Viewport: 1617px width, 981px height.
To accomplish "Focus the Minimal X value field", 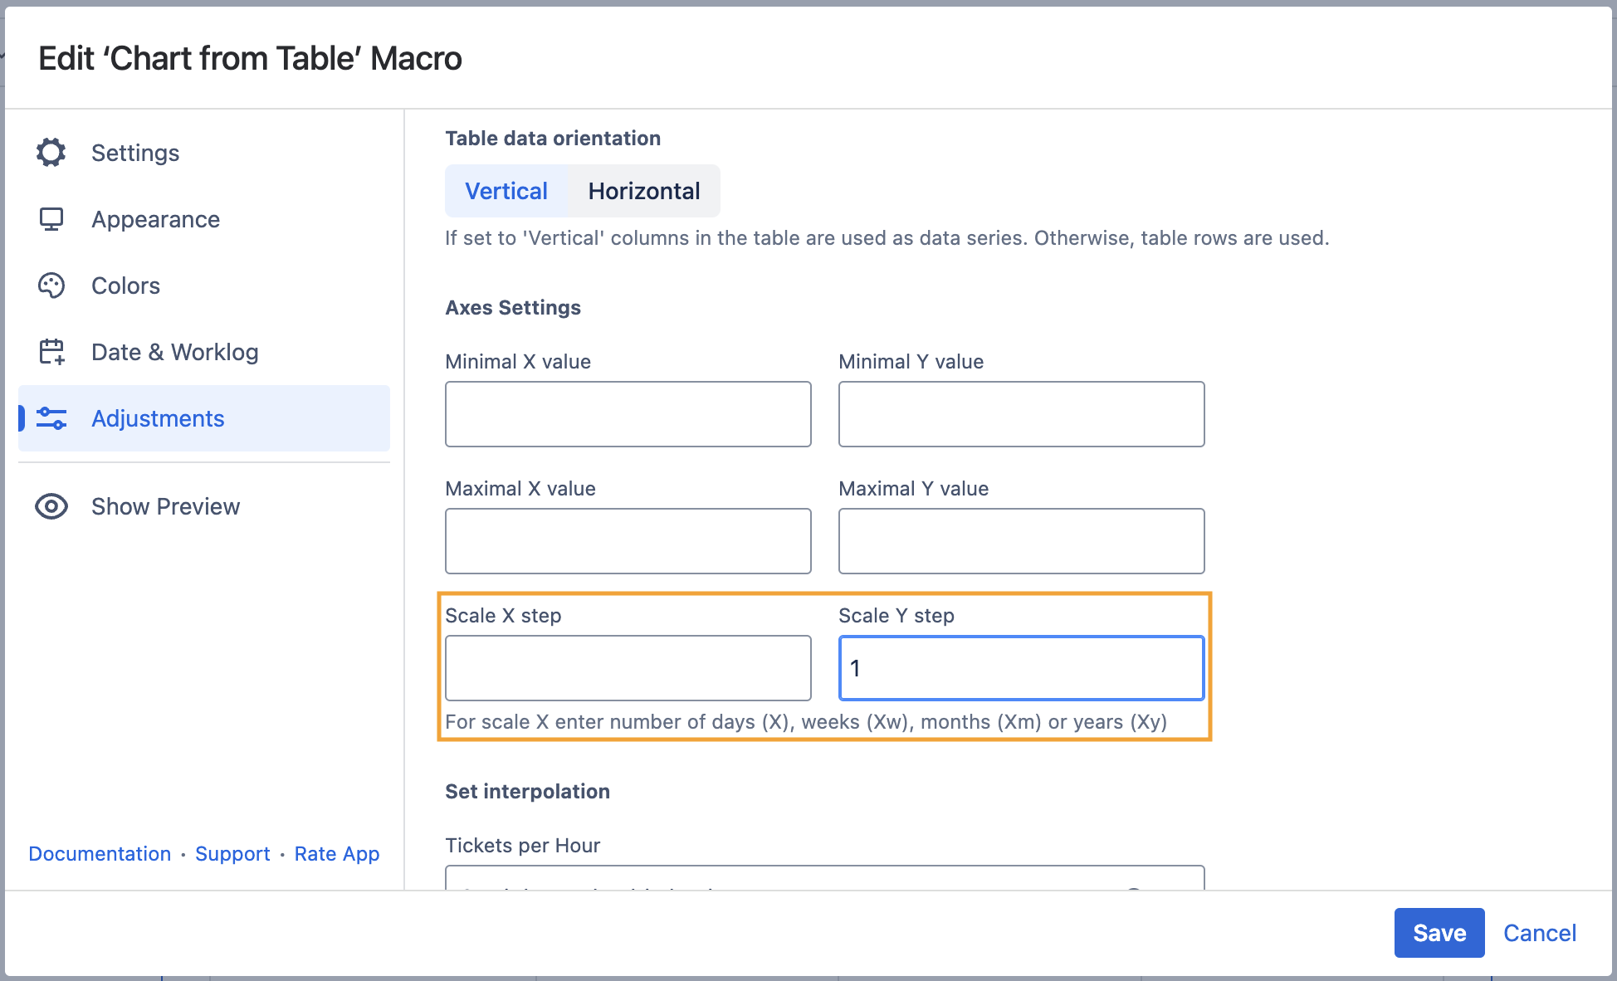I will 628,414.
